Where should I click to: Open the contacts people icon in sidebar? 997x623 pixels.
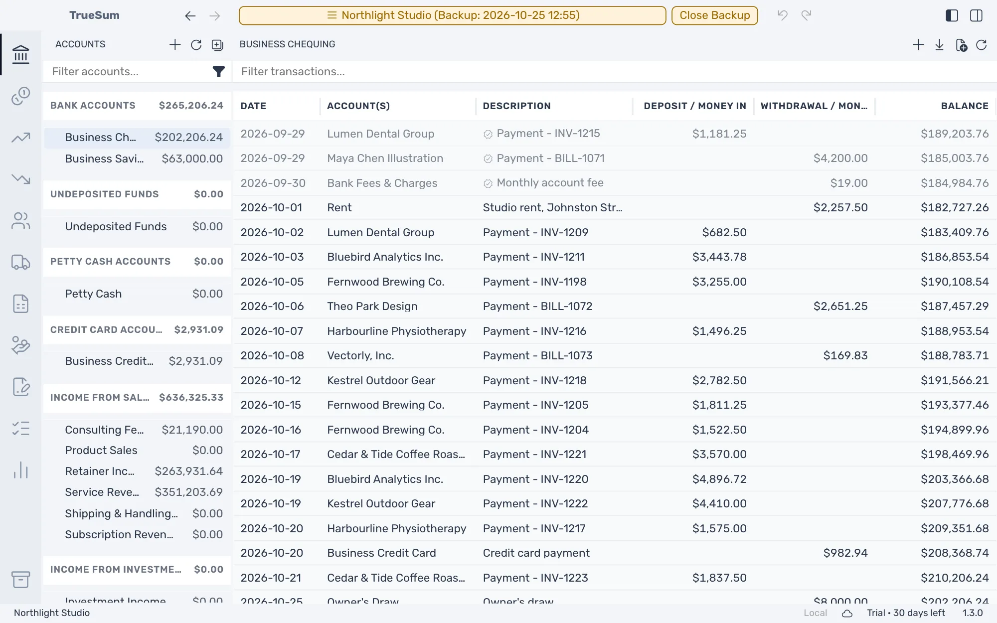[x=20, y=221]
